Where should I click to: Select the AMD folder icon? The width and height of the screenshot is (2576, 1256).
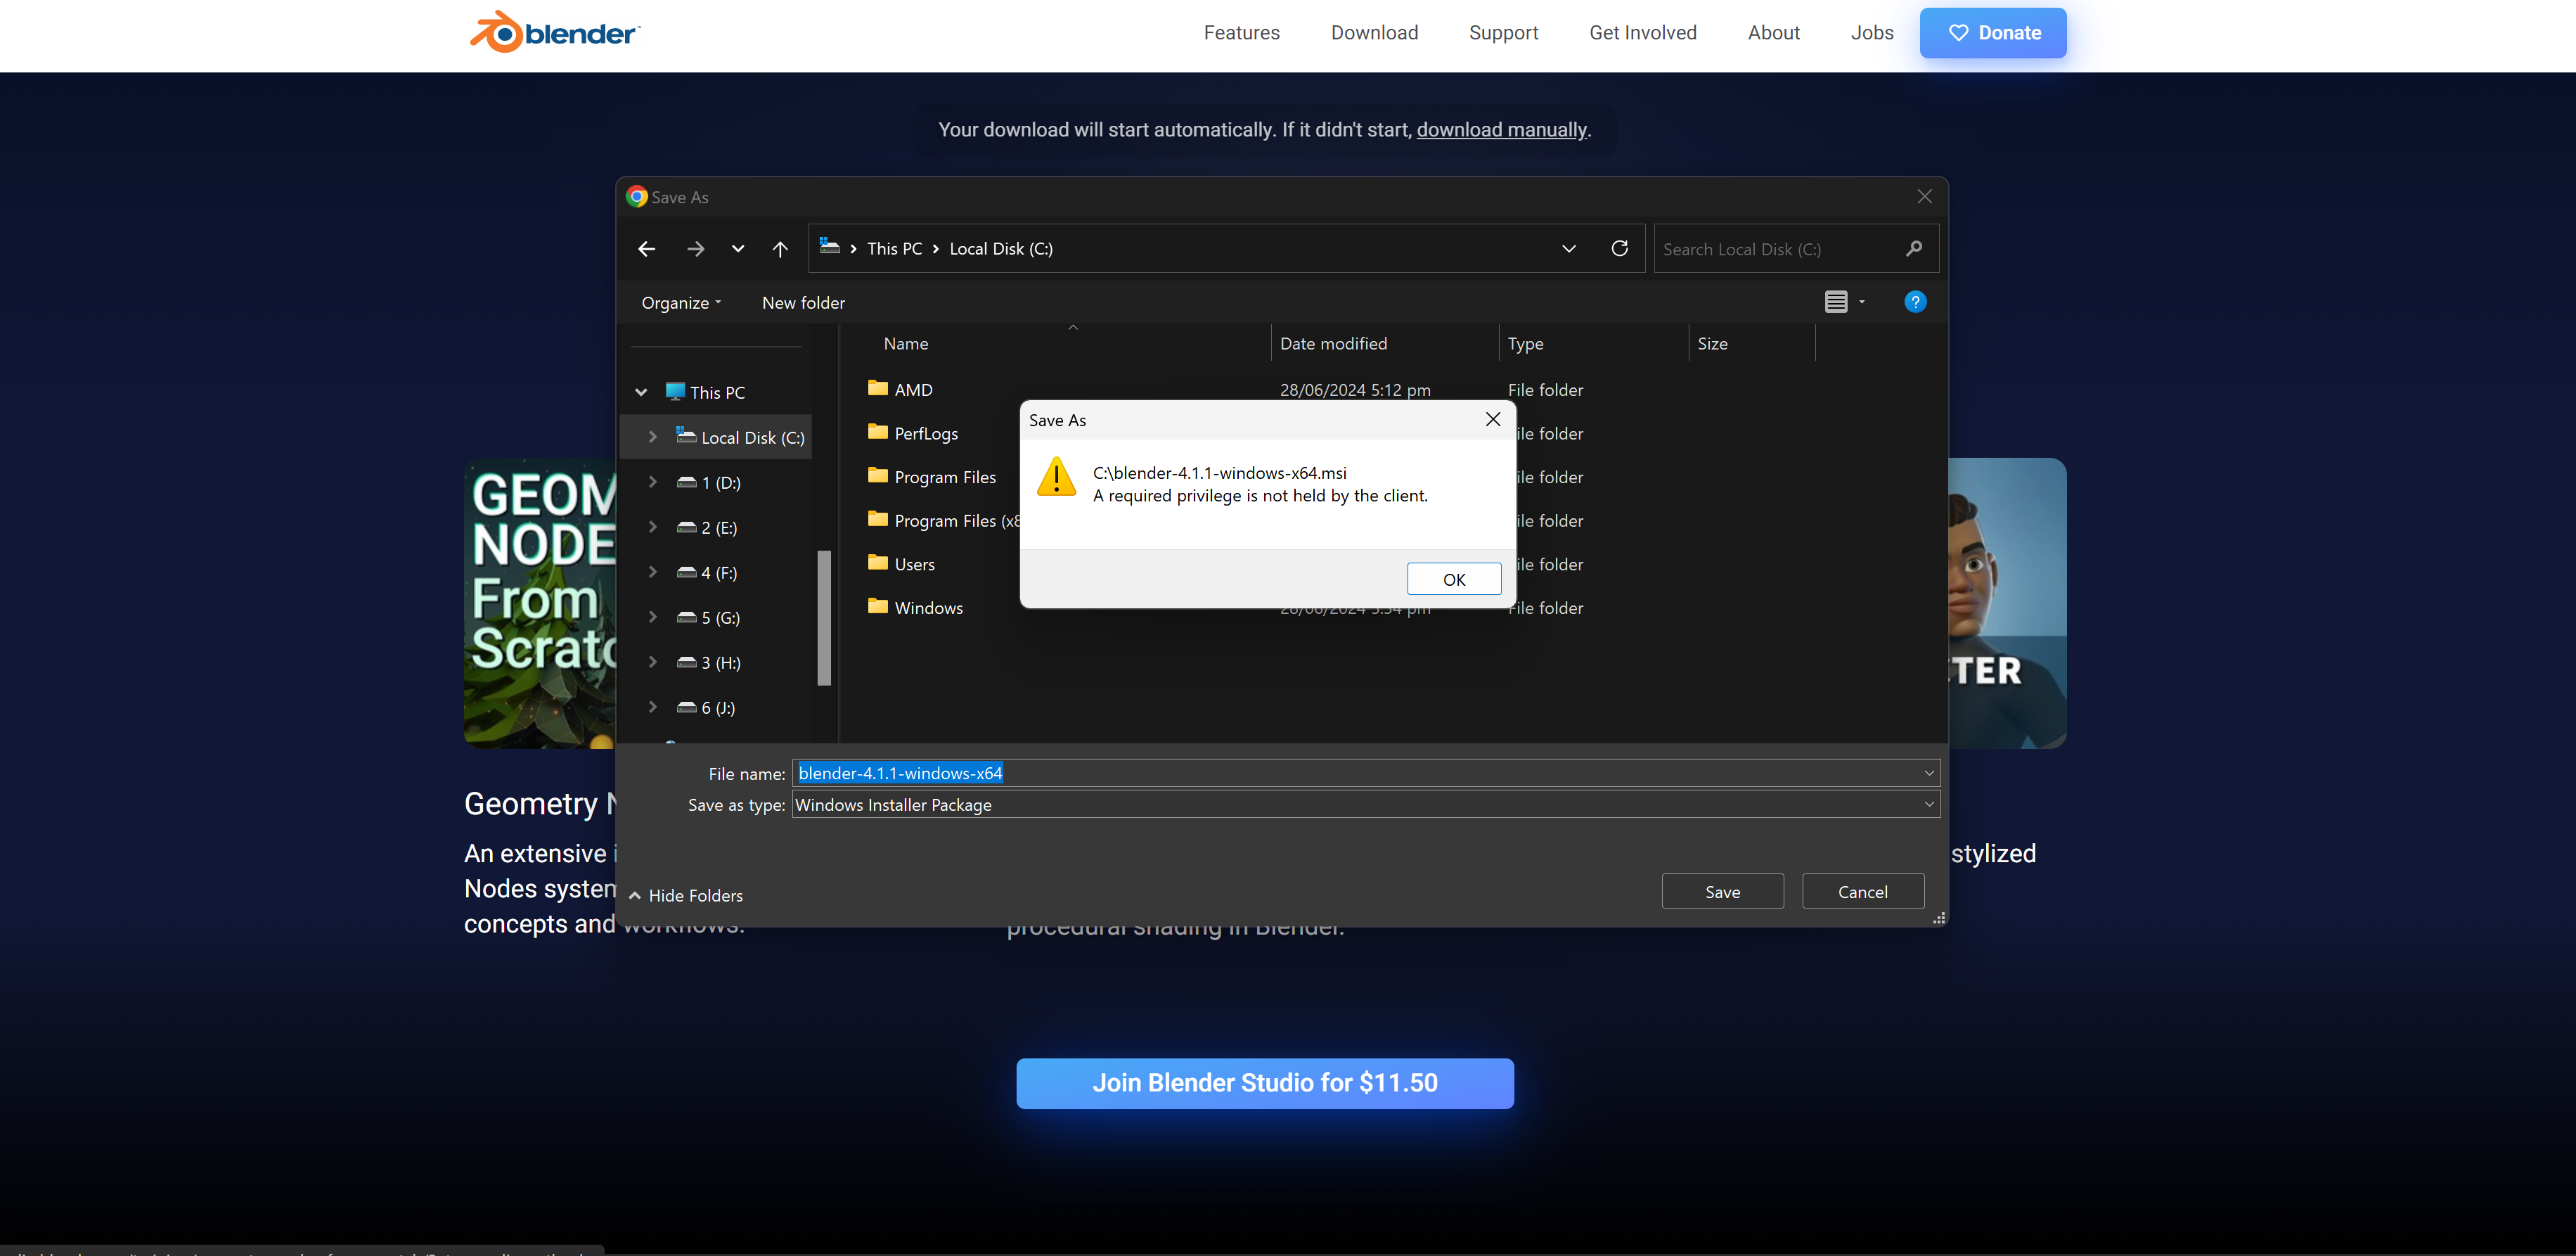pyautogui.click(x=878, y=388)
